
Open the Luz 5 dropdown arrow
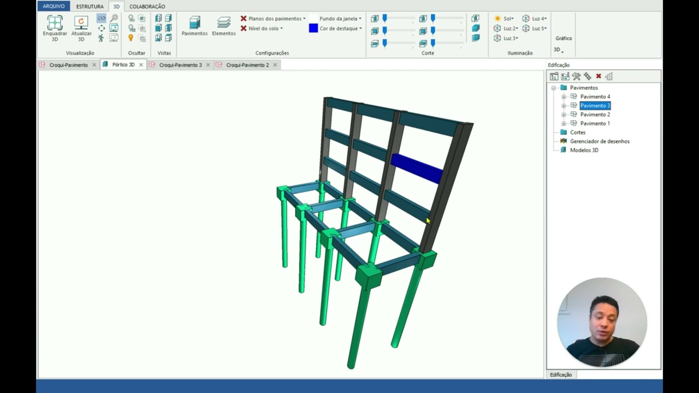click(546, 28)
